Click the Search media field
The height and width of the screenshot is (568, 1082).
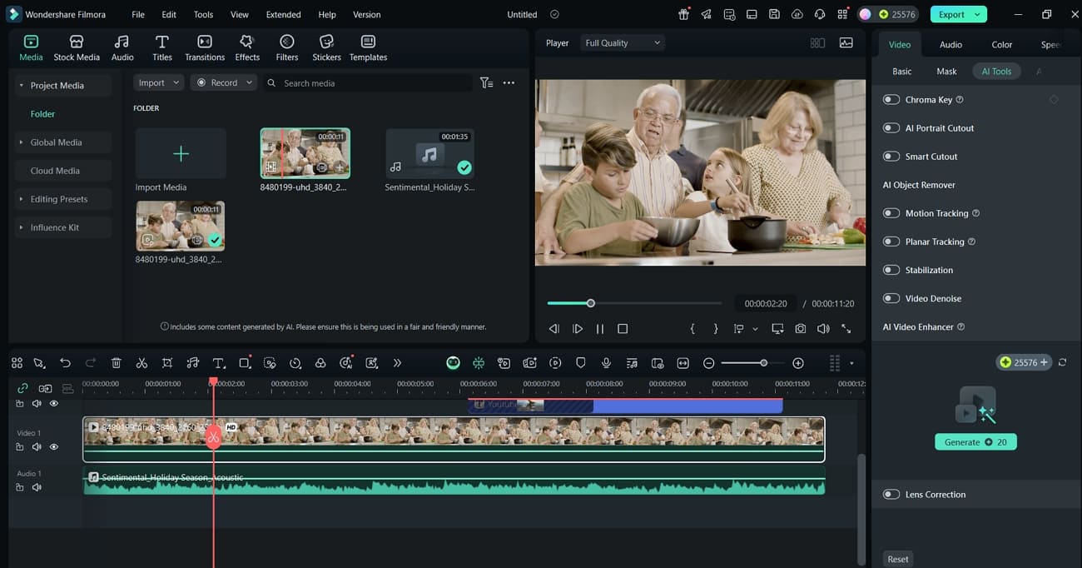(368, 83)
